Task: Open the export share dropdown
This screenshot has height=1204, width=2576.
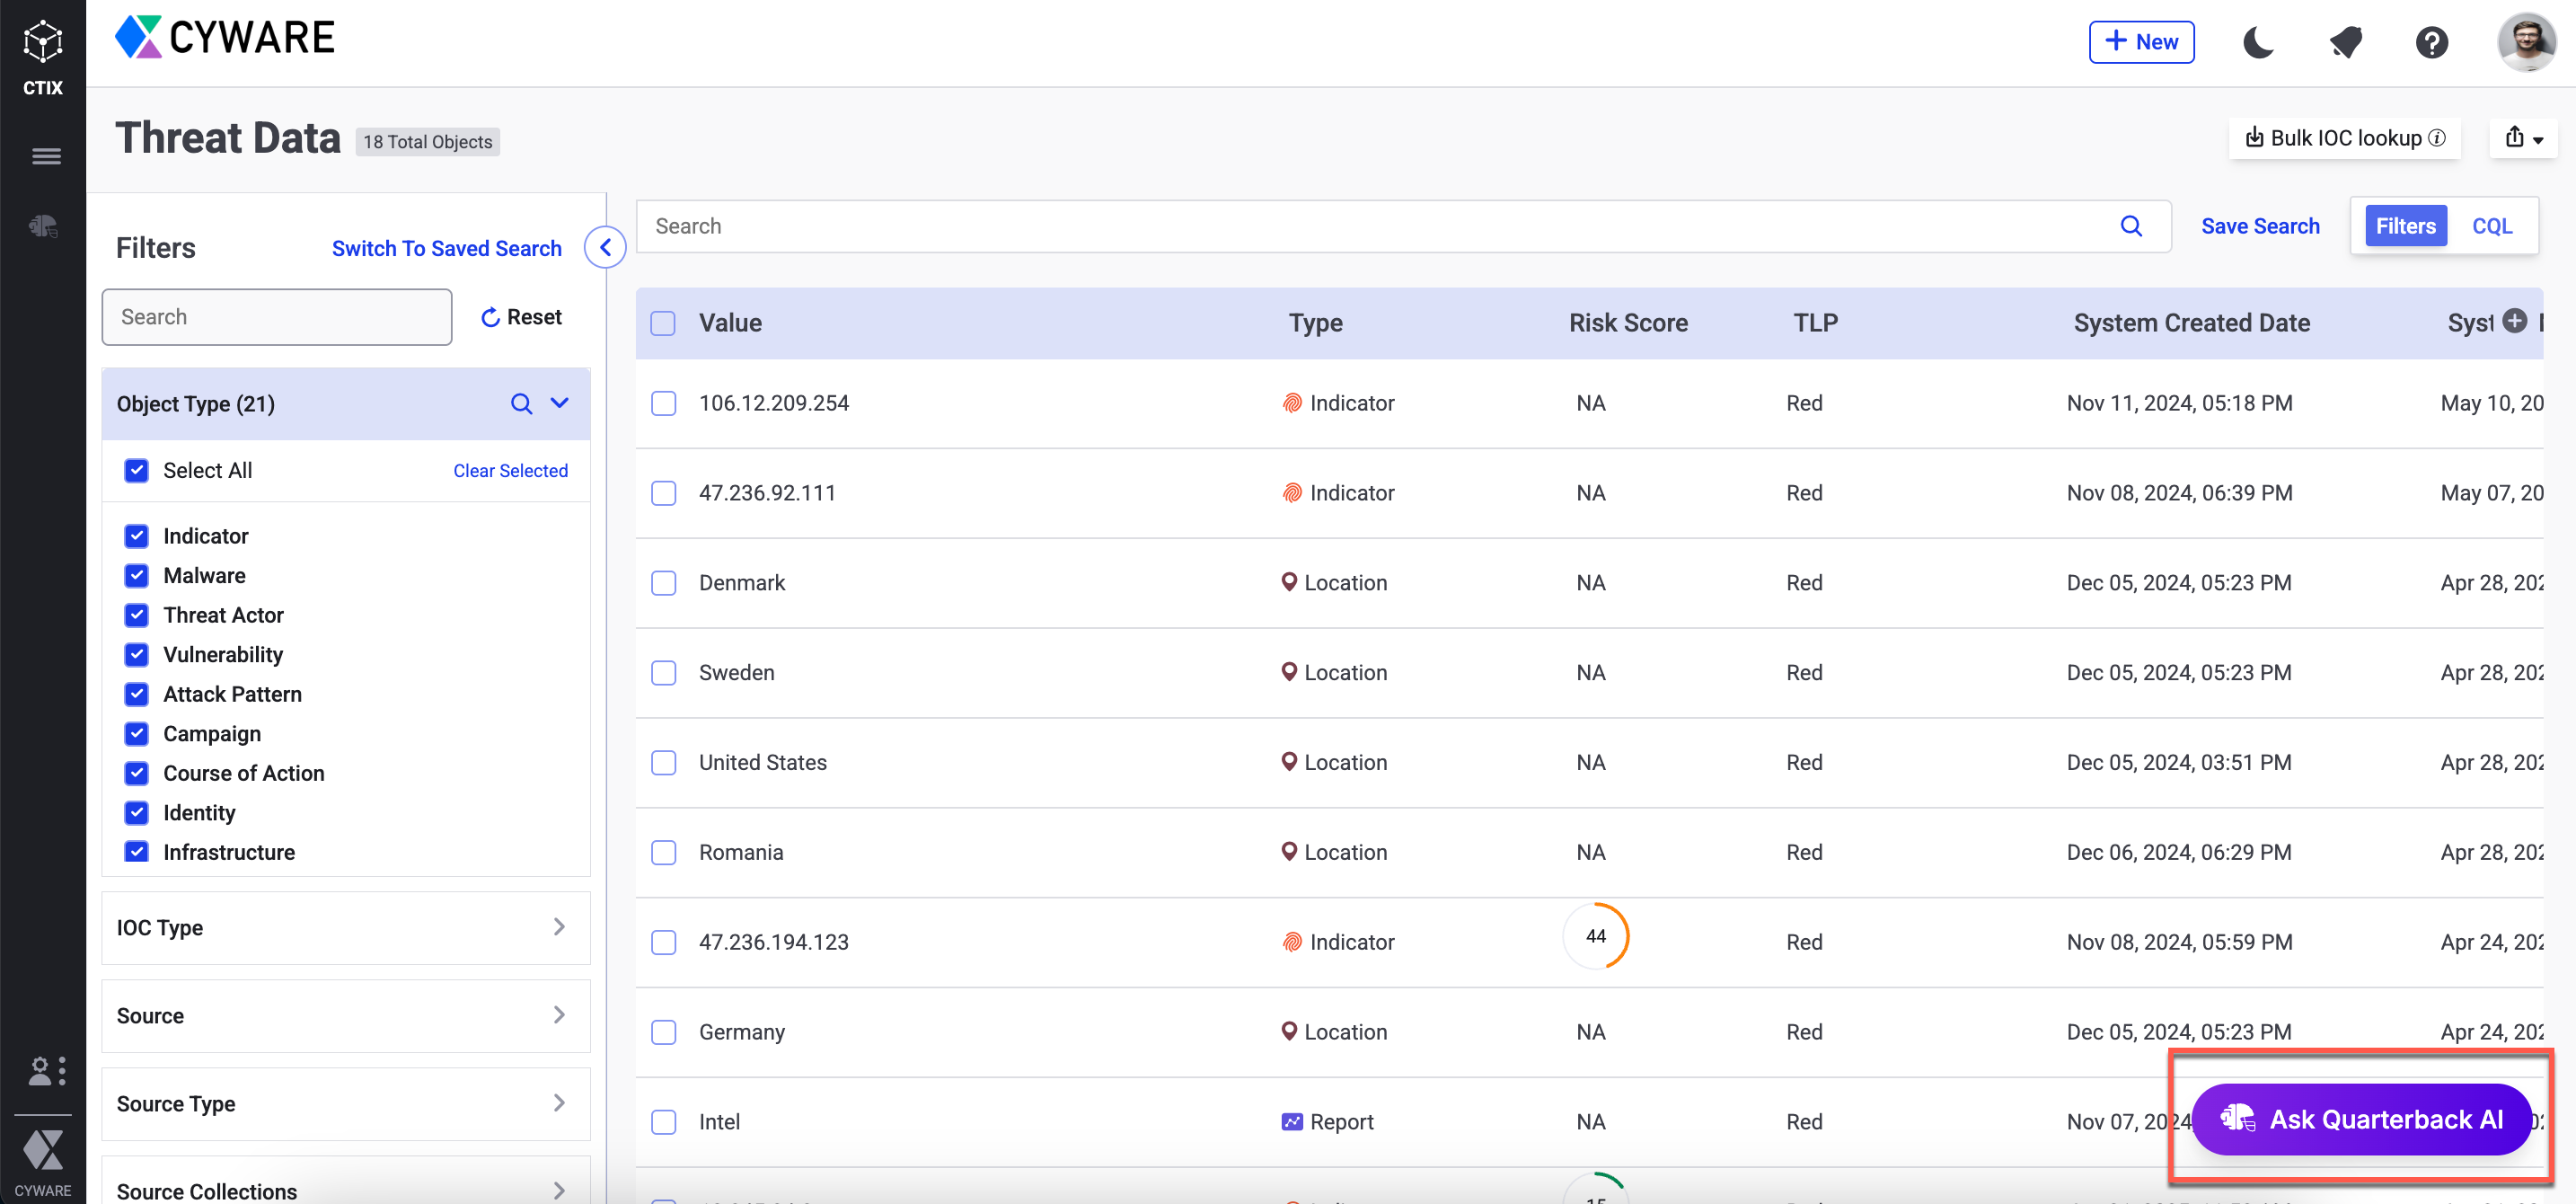Action: [2523, 138]
